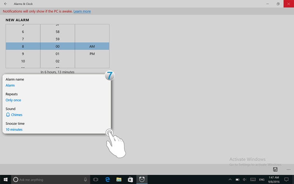Open the Windows Store taskbar icon
Screen dimensions: 294x184
[x=130, y=180]
